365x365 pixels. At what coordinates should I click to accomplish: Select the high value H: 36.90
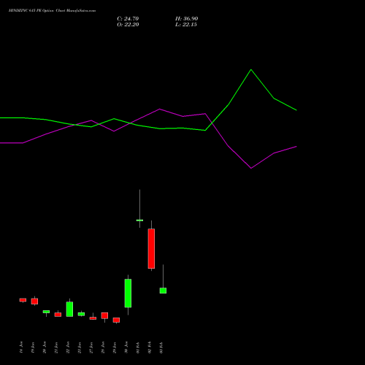[x=187, y=19]
